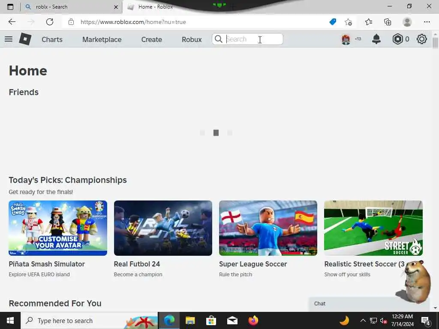Open Super League Soccer thumbnail
The width and height of the screenshot is (439, 329).
pyautogui.click(x=268, y=228)
